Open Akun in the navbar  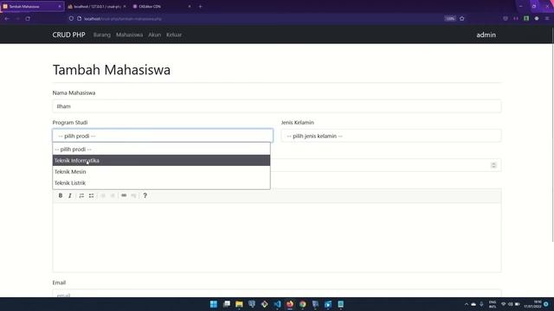coord(154,35)
